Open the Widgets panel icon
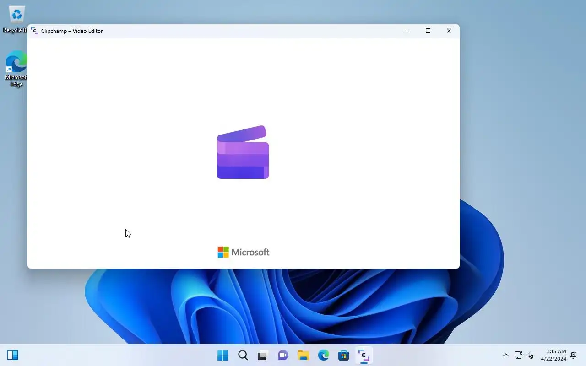586x366 pixels. (x=13, y=355)
